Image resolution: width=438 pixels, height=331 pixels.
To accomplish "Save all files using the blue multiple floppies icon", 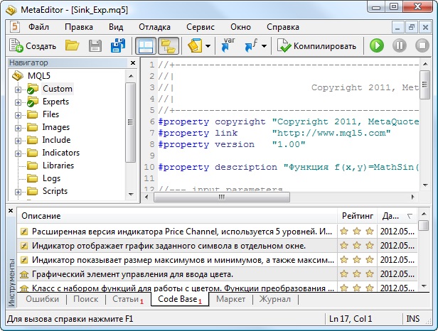I will [x=118, y=45].
